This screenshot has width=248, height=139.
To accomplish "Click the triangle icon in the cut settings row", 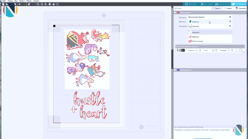I will tap(236, 50).
